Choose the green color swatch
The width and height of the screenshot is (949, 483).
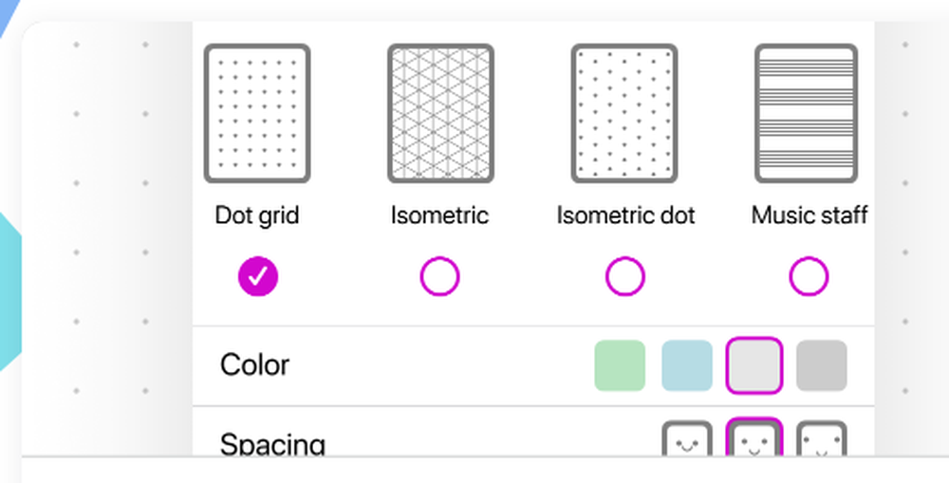pyautogui.click(x=620, y=365)
